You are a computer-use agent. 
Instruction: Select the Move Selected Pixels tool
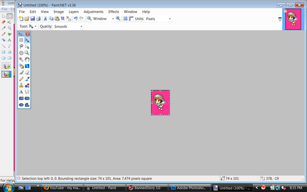[x=27, y=40]
